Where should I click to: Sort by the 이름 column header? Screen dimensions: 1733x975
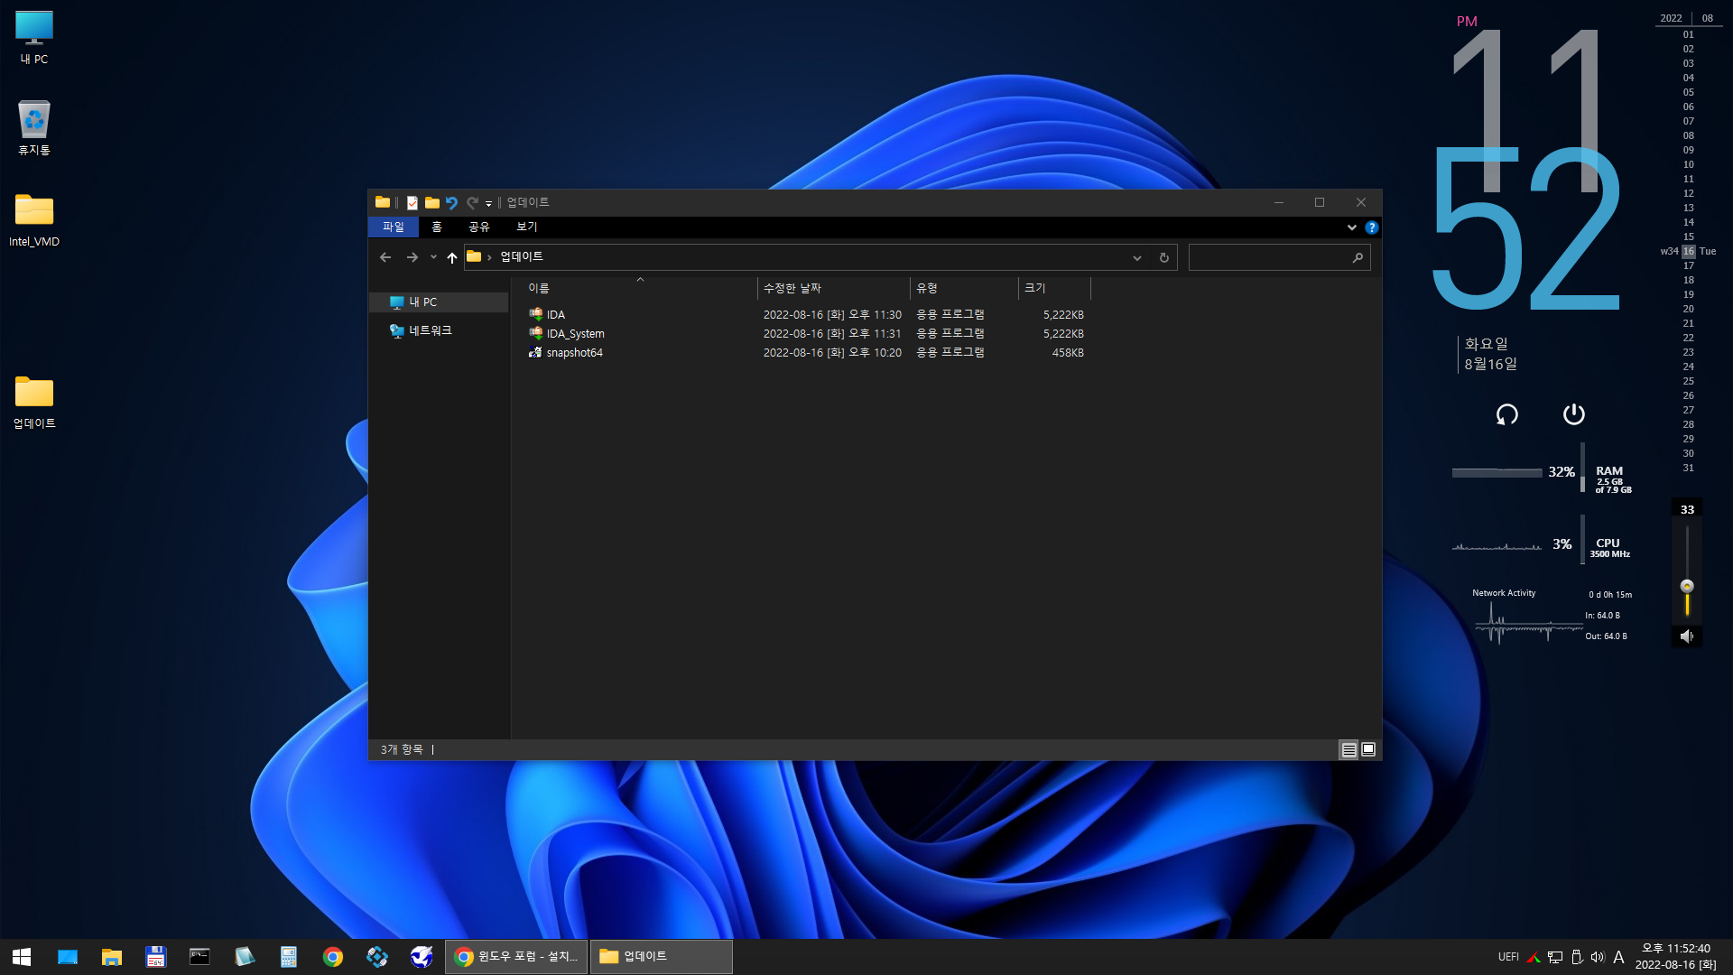[641, 288]
